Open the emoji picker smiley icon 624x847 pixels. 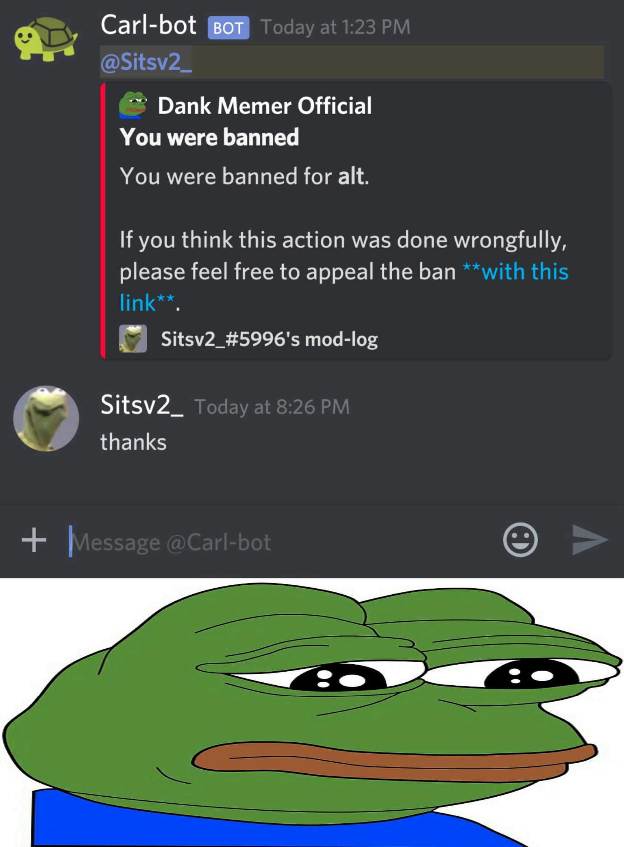(520, 540)
